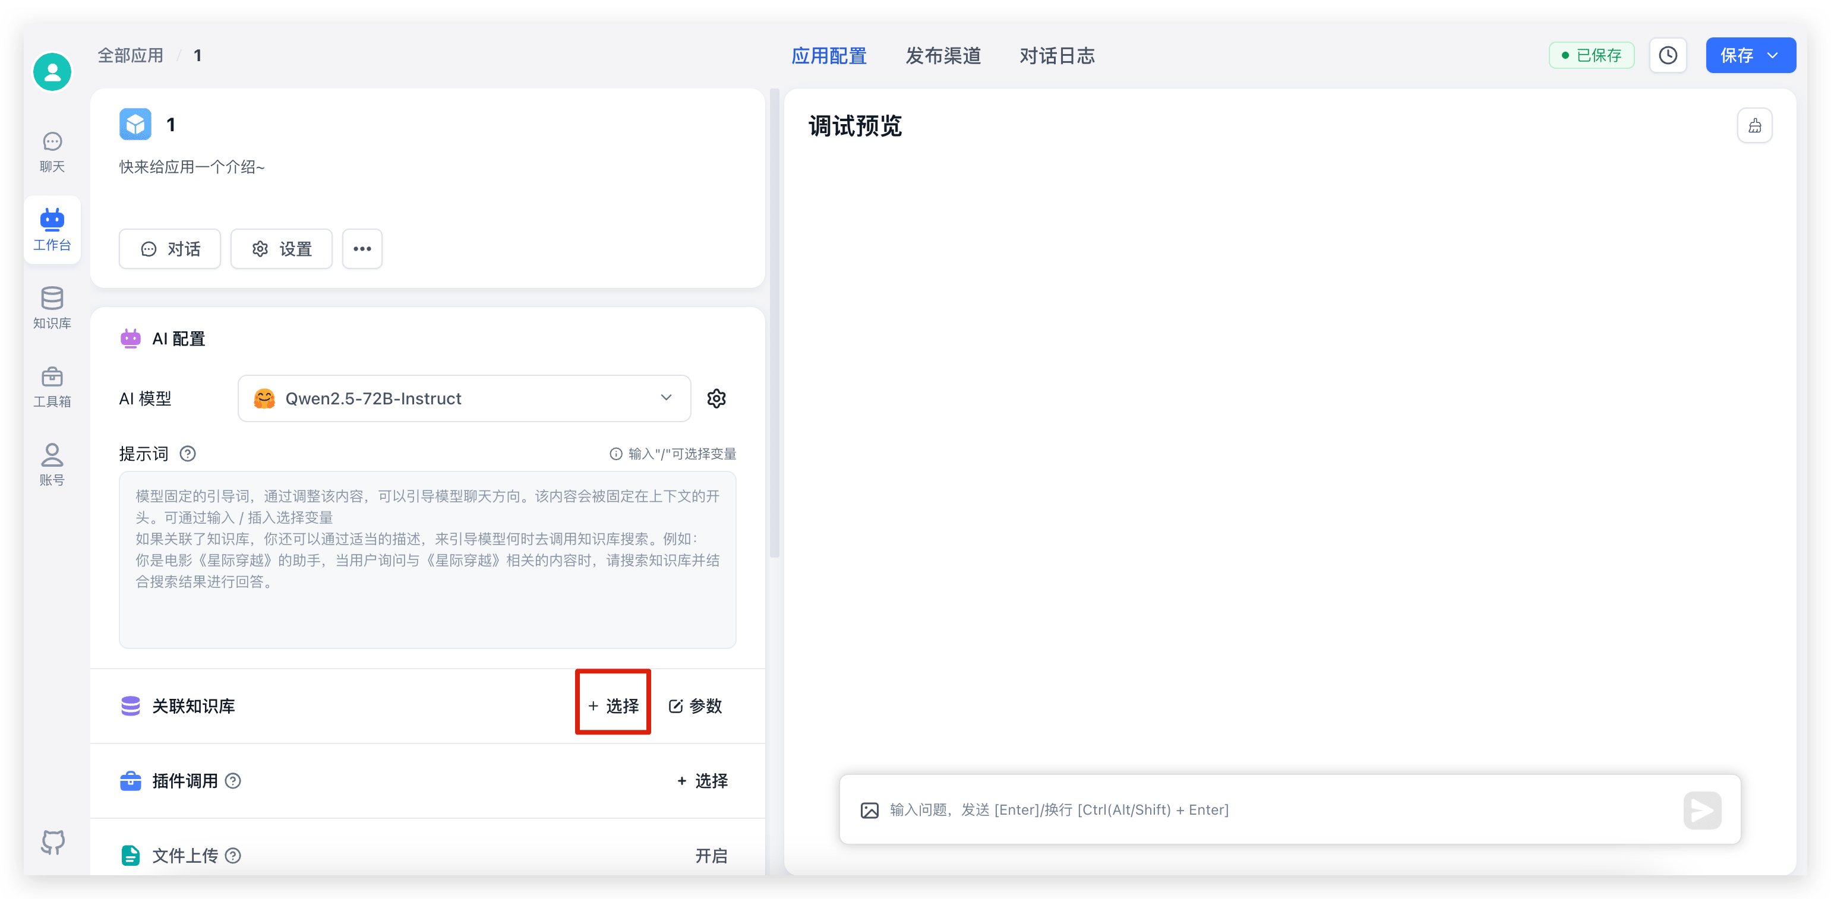The width and height of the screenshot is (1831, 899).
Task: Open the Knowledge Base (知识库) sidebar icon
Action: click(52, 308)
